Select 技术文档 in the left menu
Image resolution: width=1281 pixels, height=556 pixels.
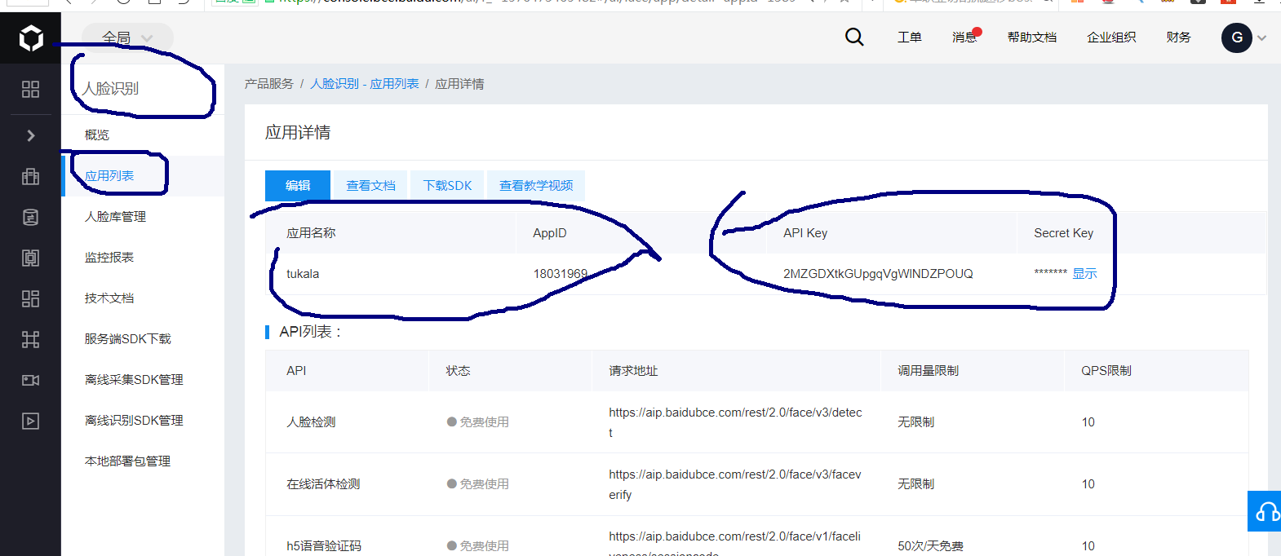pyautogui.click(x=109, y=298)
